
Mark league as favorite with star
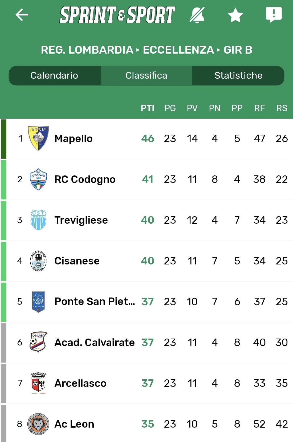pyautogui.click(x=235, y=15)
